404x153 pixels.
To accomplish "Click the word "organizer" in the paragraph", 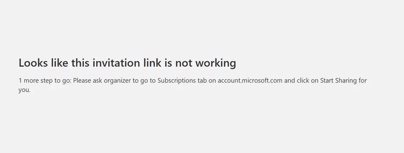I will [117, 81].
